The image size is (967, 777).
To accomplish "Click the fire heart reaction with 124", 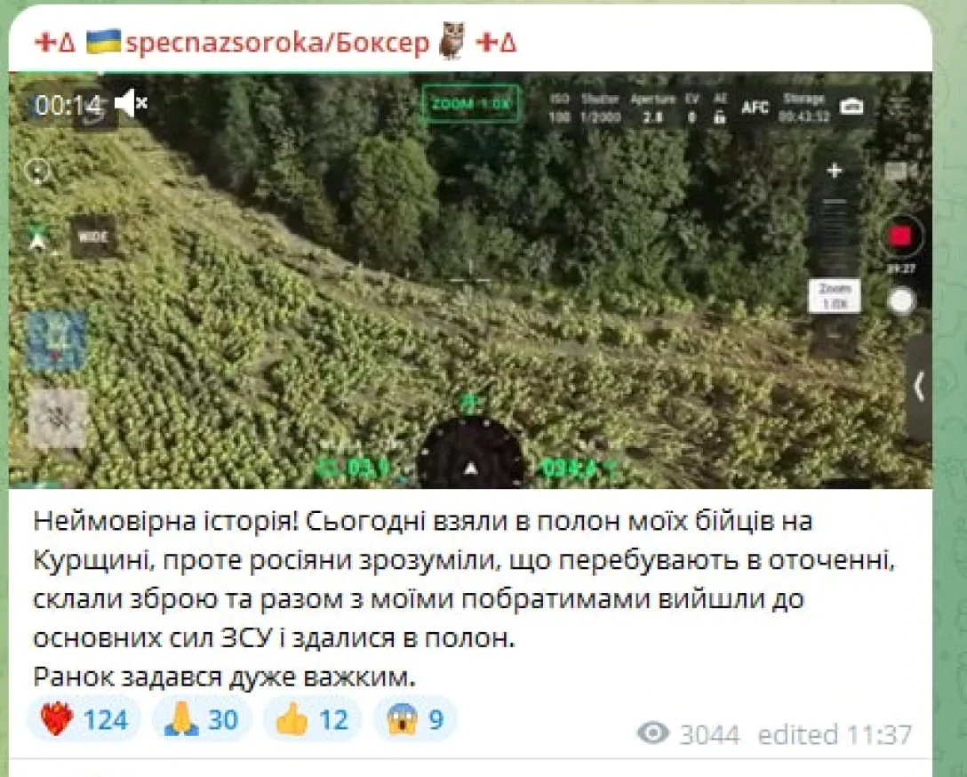I will pos(84,719).
